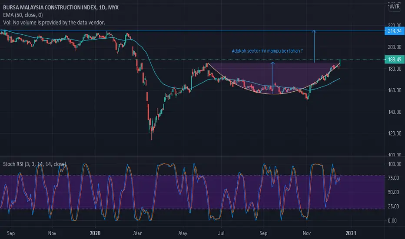Click the 2020 year label on time axis
405x239 pixels.
[x=95, y=233]
